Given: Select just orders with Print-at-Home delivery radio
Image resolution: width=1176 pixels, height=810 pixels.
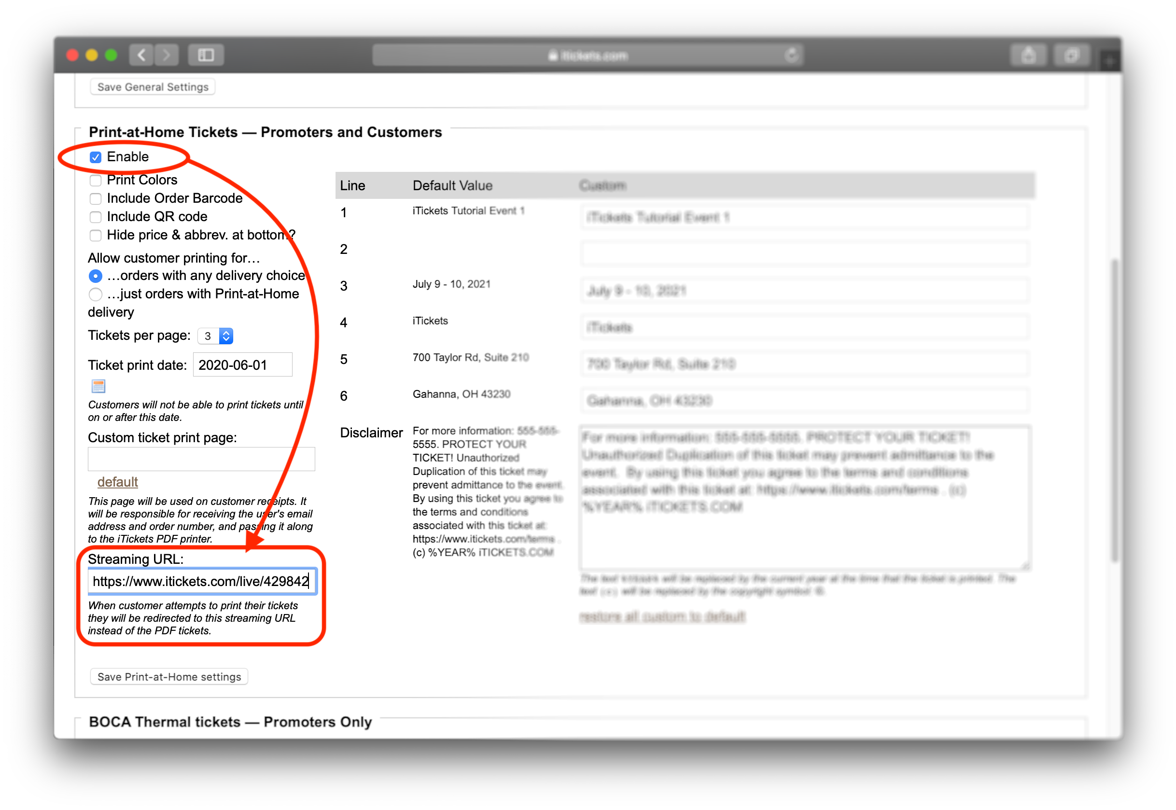Looking at the screenshot, I should pyautogui.click(x=96, y=294).
